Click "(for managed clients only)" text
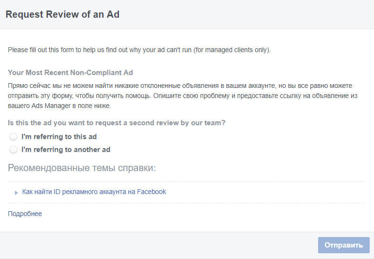374x259 pixels. click(232, 50)
